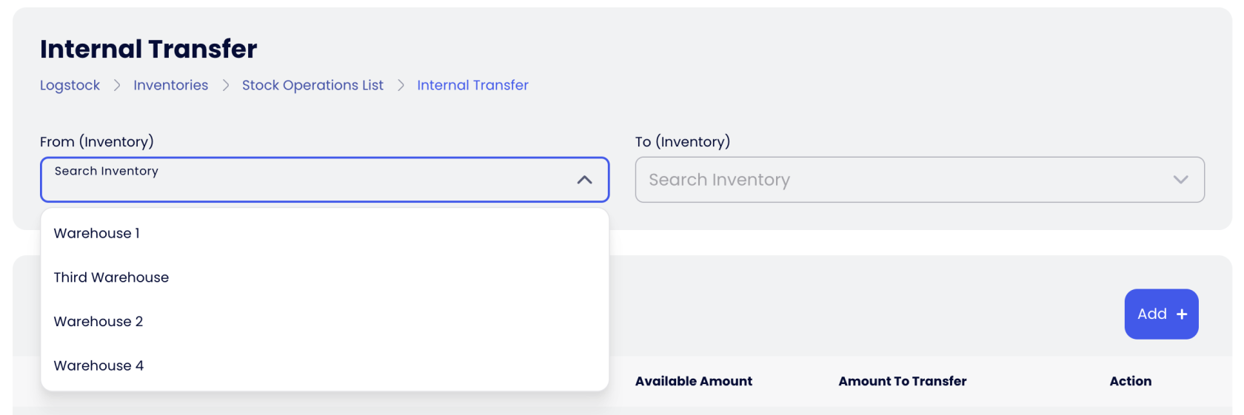1244x415 pixels.
Task: Pick Warehouse 2 from inventory options
Action: point(98,322)
